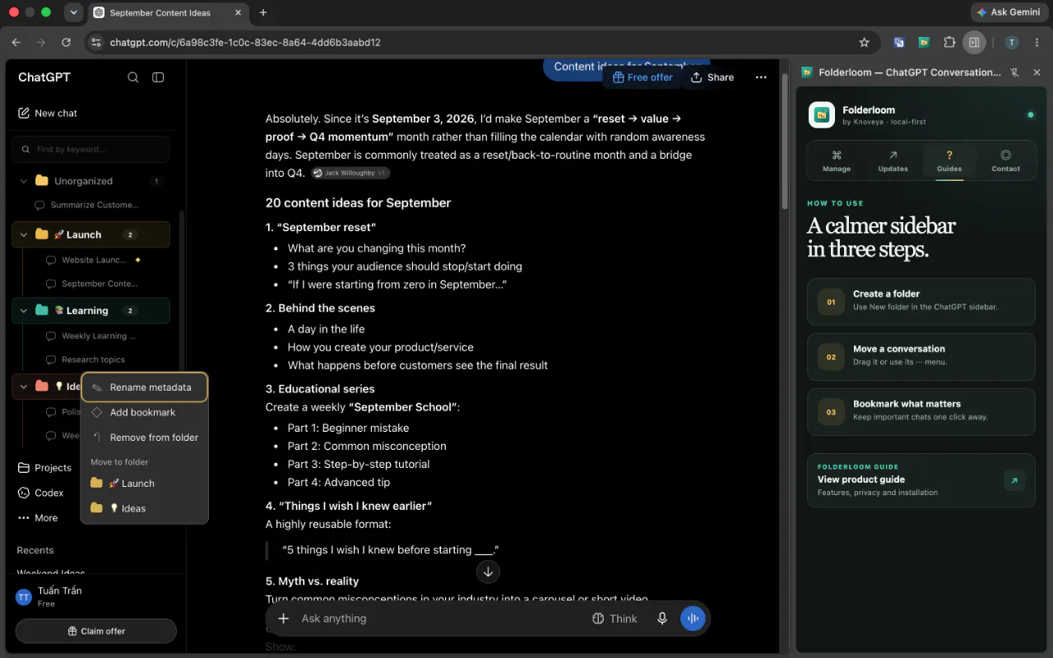Image resolution: width=1053 pixels, height=658 pixels.
Task: Collapse the Ideas folder chevron
Action: pyautogui.click(x=24, y=386)
